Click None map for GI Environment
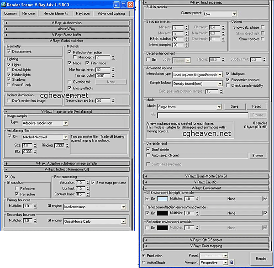The height and width of the screenshot is (268, 274). coord(231,199)
